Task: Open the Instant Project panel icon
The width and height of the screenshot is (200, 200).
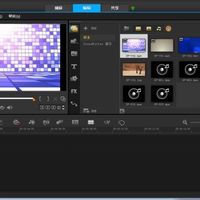Action: coord(74,41)
